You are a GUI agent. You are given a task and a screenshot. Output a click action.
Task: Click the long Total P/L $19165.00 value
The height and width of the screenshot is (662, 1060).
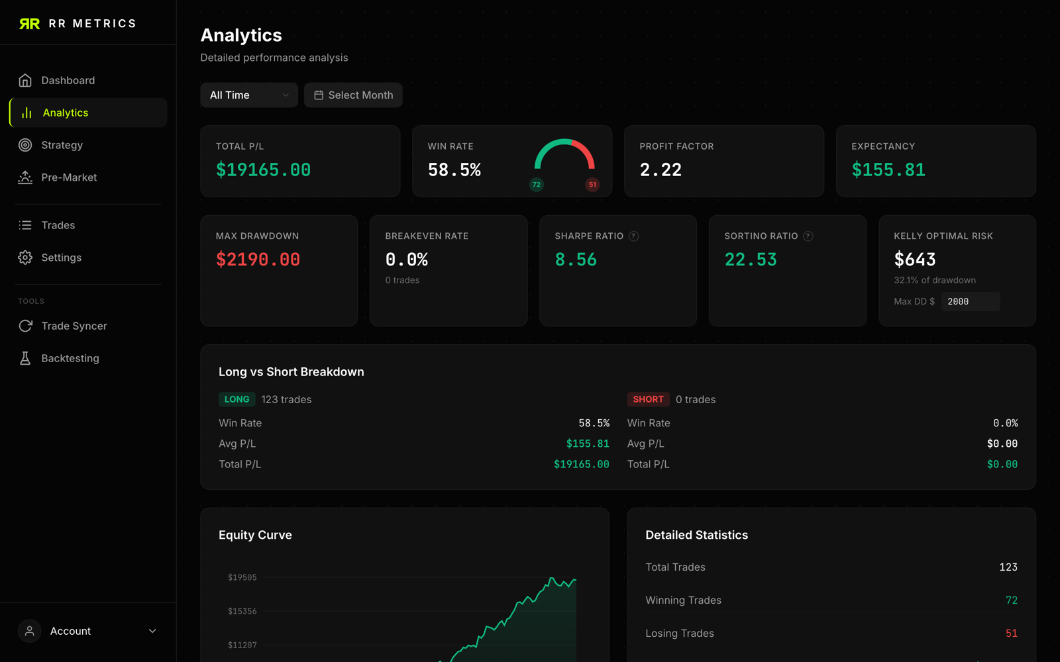582,464
